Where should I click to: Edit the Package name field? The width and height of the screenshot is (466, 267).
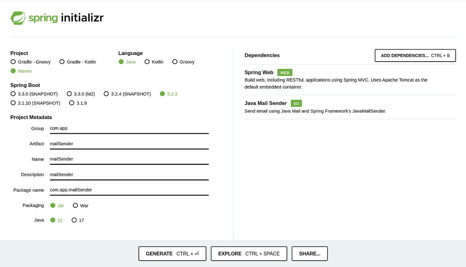[x=129, y=190]
